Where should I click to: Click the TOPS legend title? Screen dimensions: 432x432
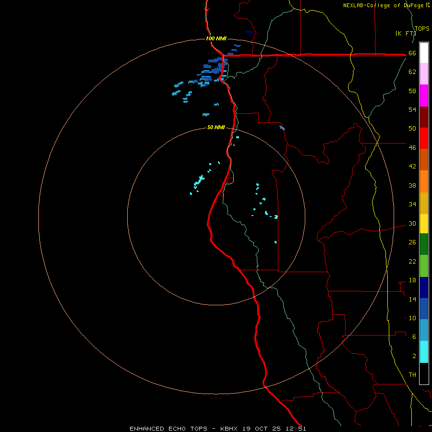coord(422,29)
